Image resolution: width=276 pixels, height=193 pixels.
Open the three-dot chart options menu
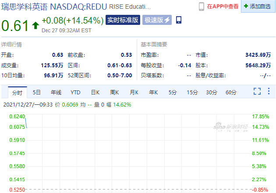[269, 91]
